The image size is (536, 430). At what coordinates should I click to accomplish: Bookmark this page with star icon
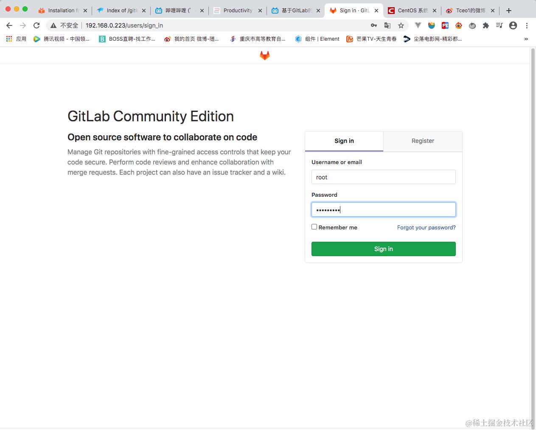click(401, 25)
